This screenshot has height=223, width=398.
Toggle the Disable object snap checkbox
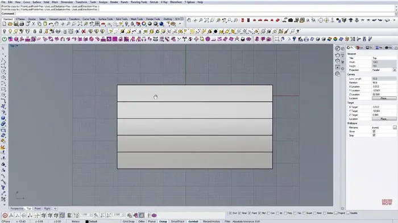(x=348, y=213)
